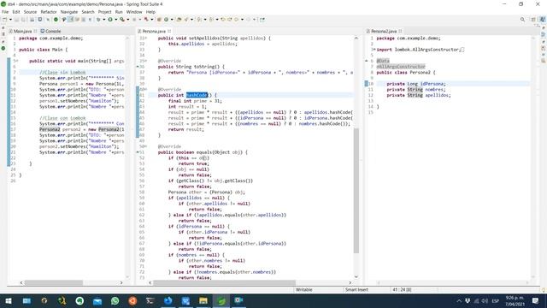Click the Save toolbar icon
This screenshot has width=547, height=308.
point(16,20)
